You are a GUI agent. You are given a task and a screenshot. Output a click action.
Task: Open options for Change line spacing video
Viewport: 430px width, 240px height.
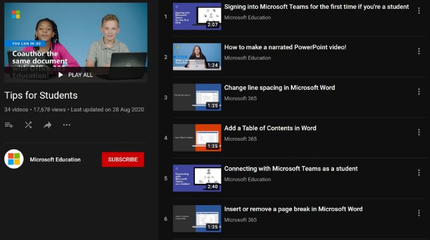[x=419, y=92]
